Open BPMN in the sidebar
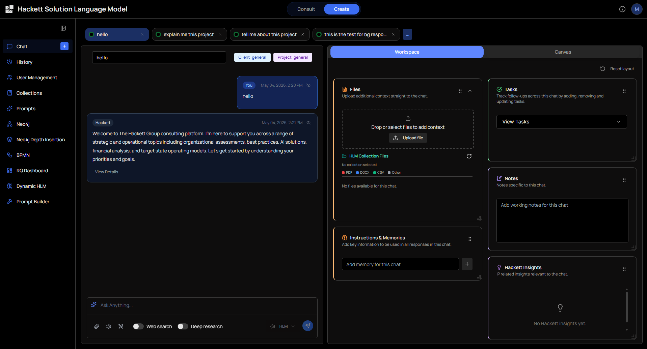This screenshot has height=349, width=647. 37,155
